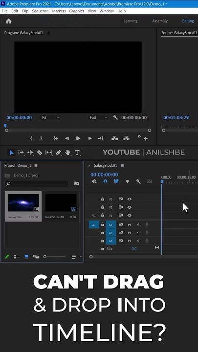The height and width of the screenshot is (352, 198).
Task: Select the Razor tool
Action: pos(40,153)
